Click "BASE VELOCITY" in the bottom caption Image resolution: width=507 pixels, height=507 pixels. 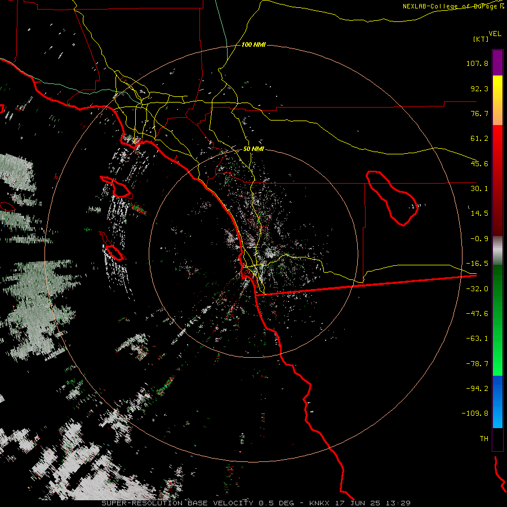(x=220, y=503)
